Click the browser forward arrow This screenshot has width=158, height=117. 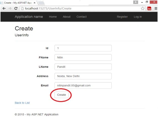[10, 8]
